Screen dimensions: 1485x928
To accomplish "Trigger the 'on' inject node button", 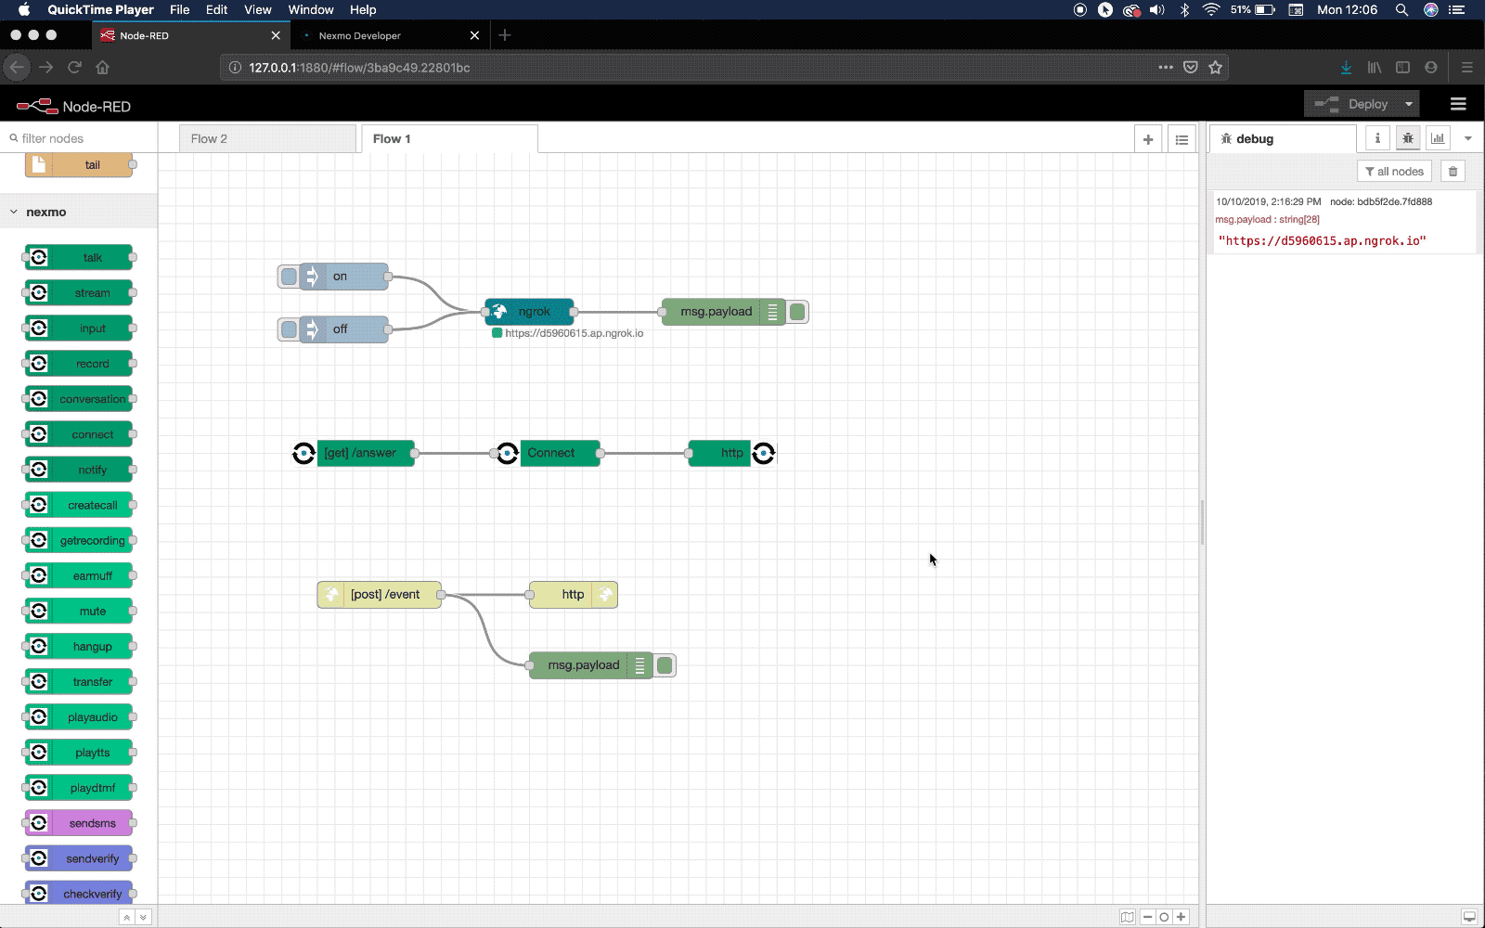I will click(x=289, y=277).
